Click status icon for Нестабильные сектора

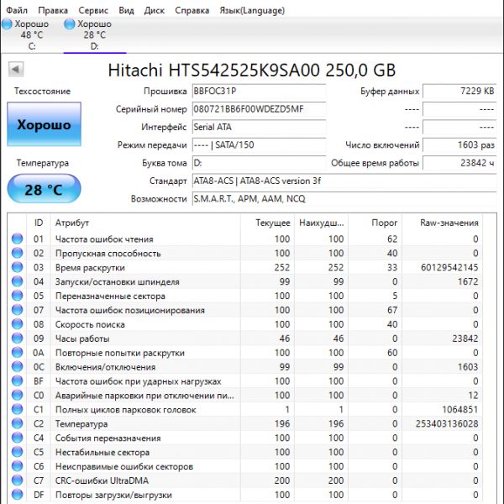(x=17, y=452)
